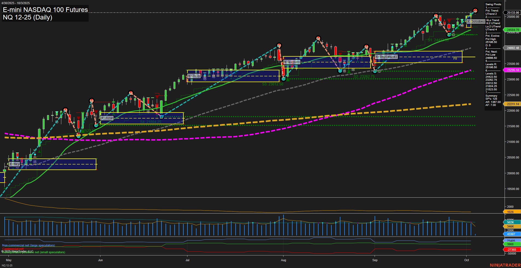Select the swing high pivot marker above October
This screenshot has width=521, height=268.
coord(475,10)
